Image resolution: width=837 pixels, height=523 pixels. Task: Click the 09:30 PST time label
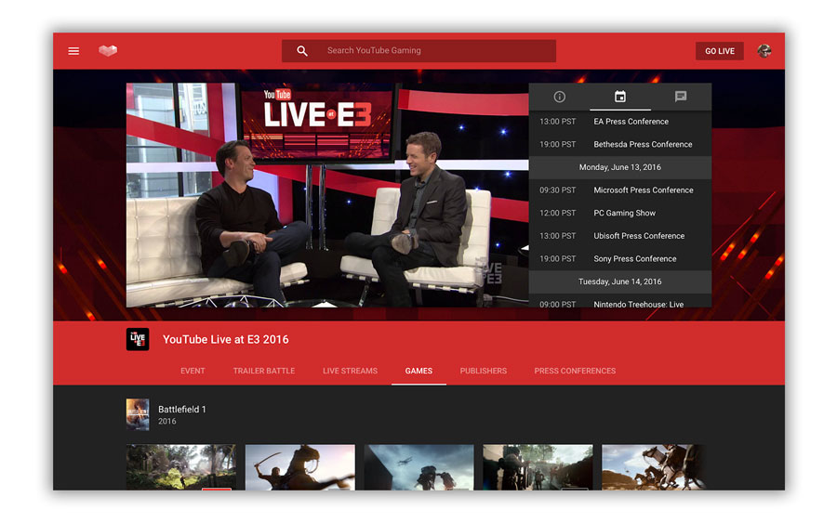point(558,190)
